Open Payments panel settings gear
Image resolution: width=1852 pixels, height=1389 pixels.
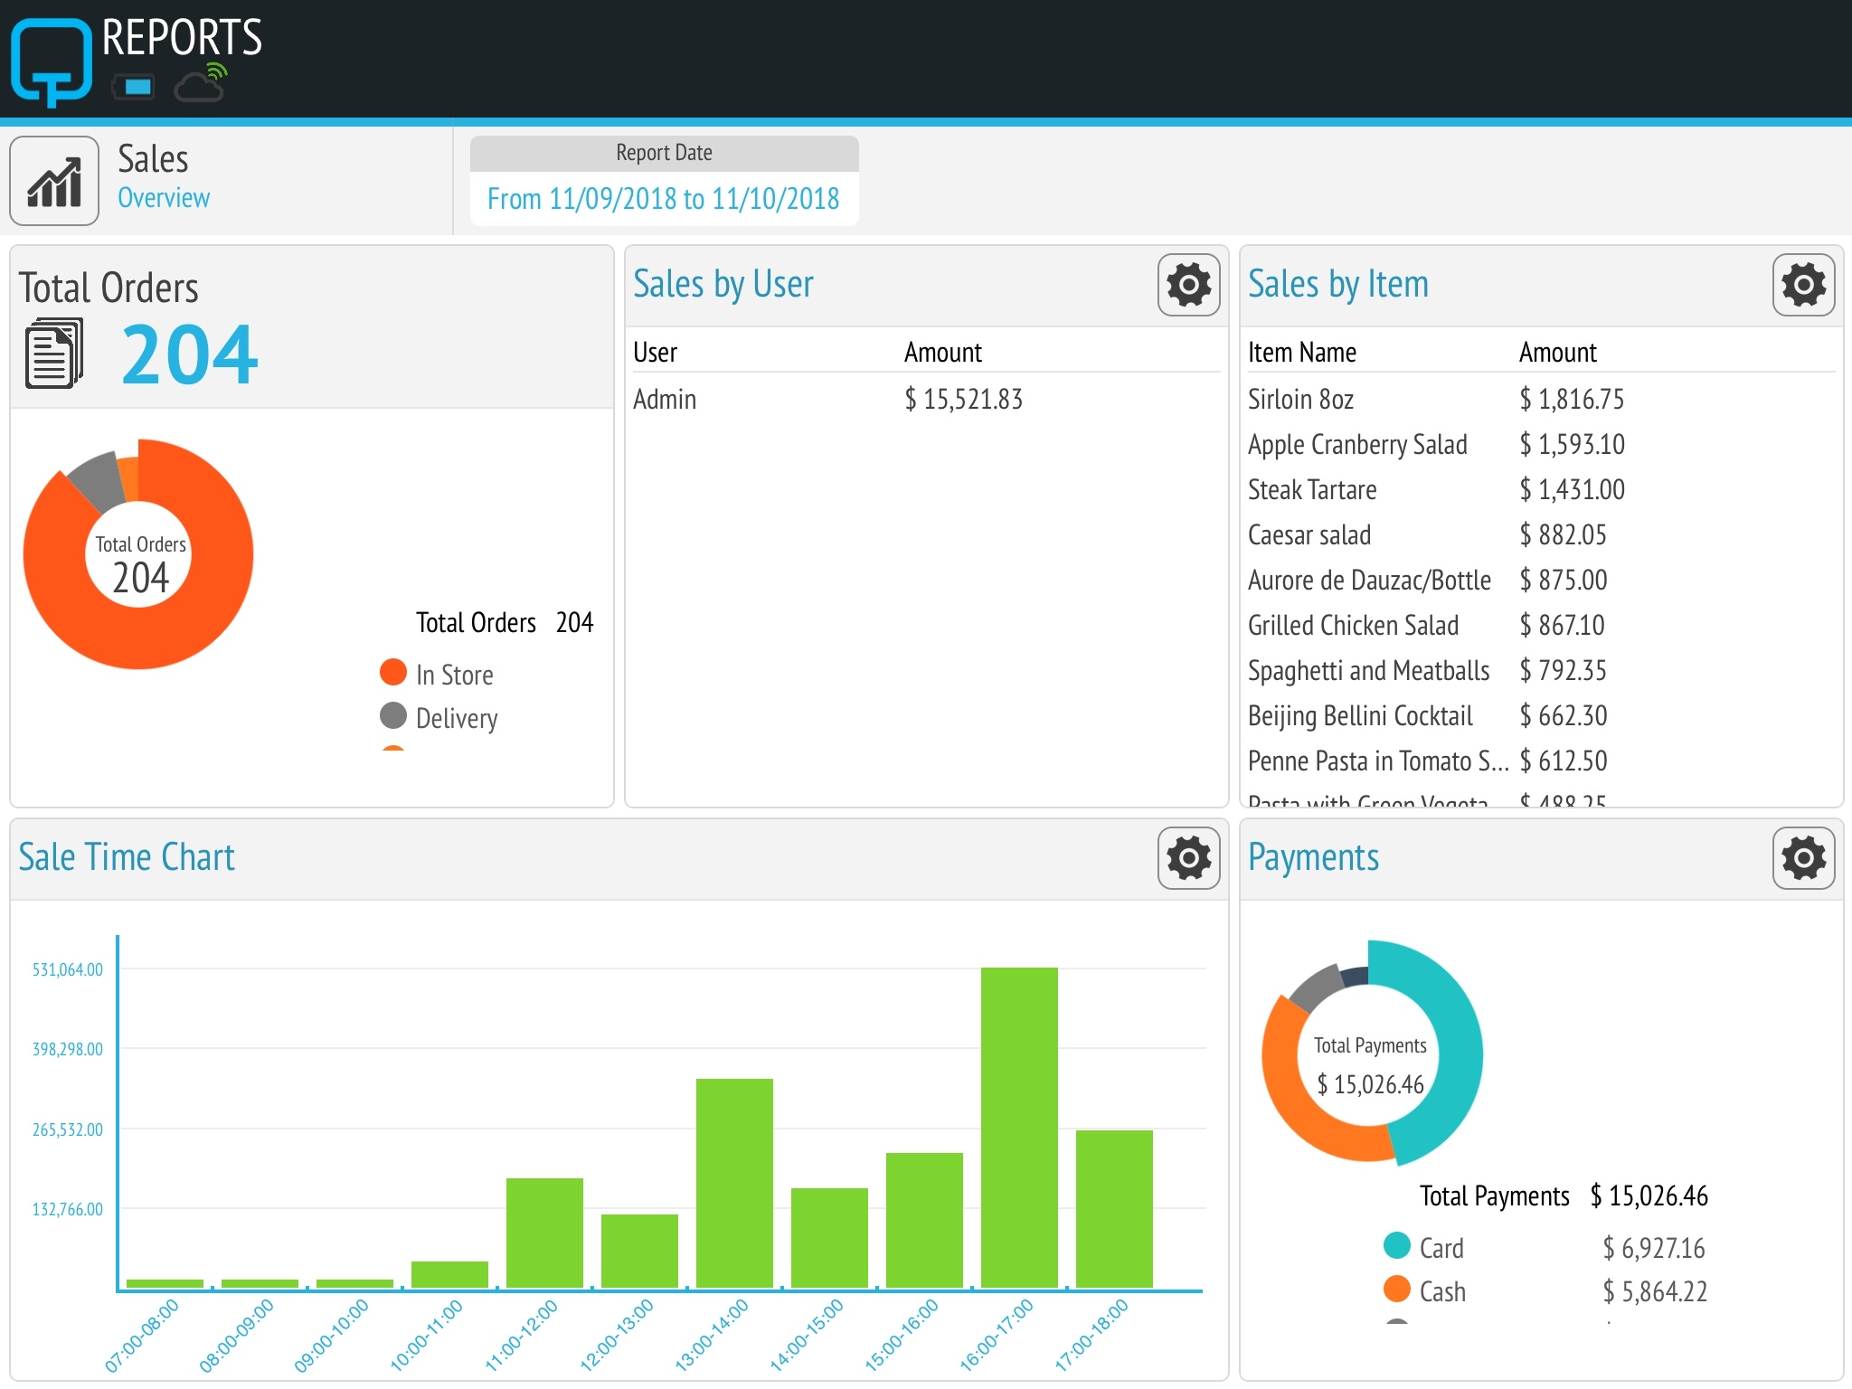click(1803, 857)
